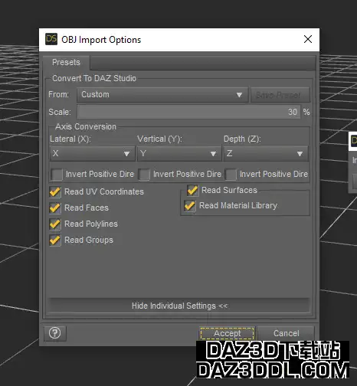Image resolution: width=357 pixels, height=386 pixels.
Task: Click the DS logo in title bar
Action: pos(51,39)
